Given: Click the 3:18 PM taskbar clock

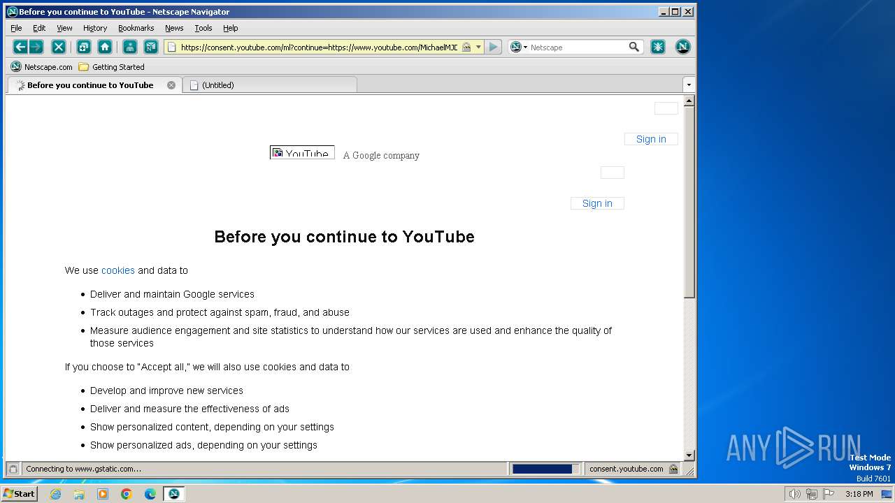Looking at the screenshot, I should (x=859, y=494).
